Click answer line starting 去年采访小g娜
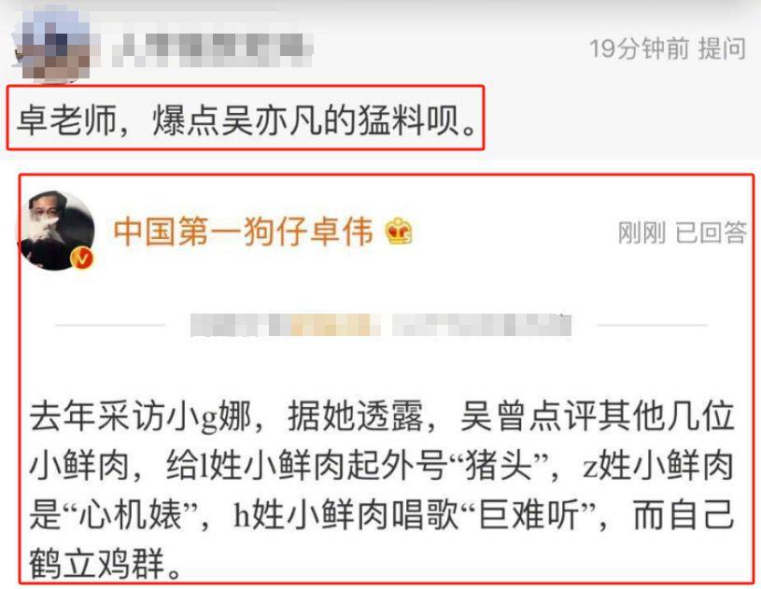 (x=382, y=416)
